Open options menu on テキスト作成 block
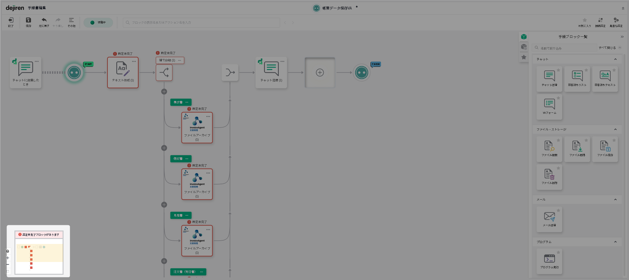The height and width of the screenshot is (280, 629). (134, 62)
